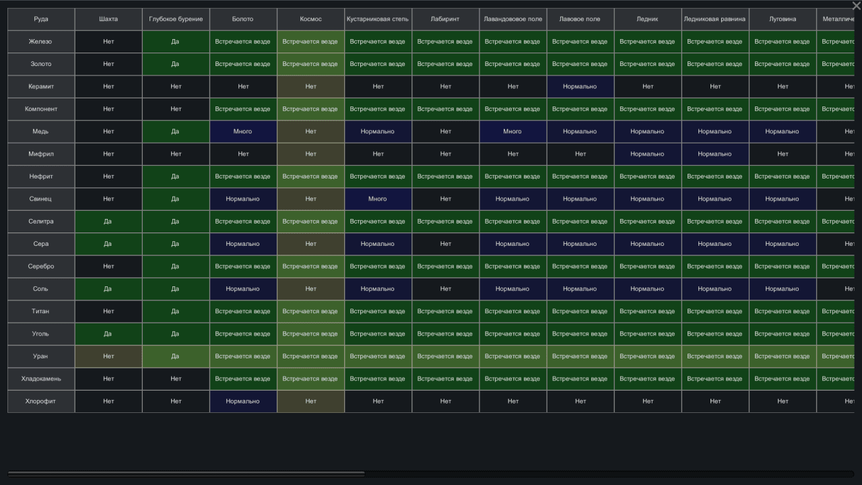The height and width of the screenshot is (485, 862).
Task: Select the Соль row label
Action: tap(41, 288)
